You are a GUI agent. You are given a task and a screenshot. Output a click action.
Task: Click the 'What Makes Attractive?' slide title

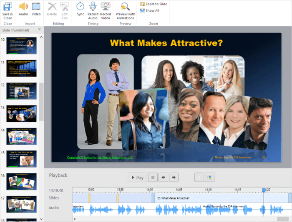pyautogui.click(x=166, y=43)
